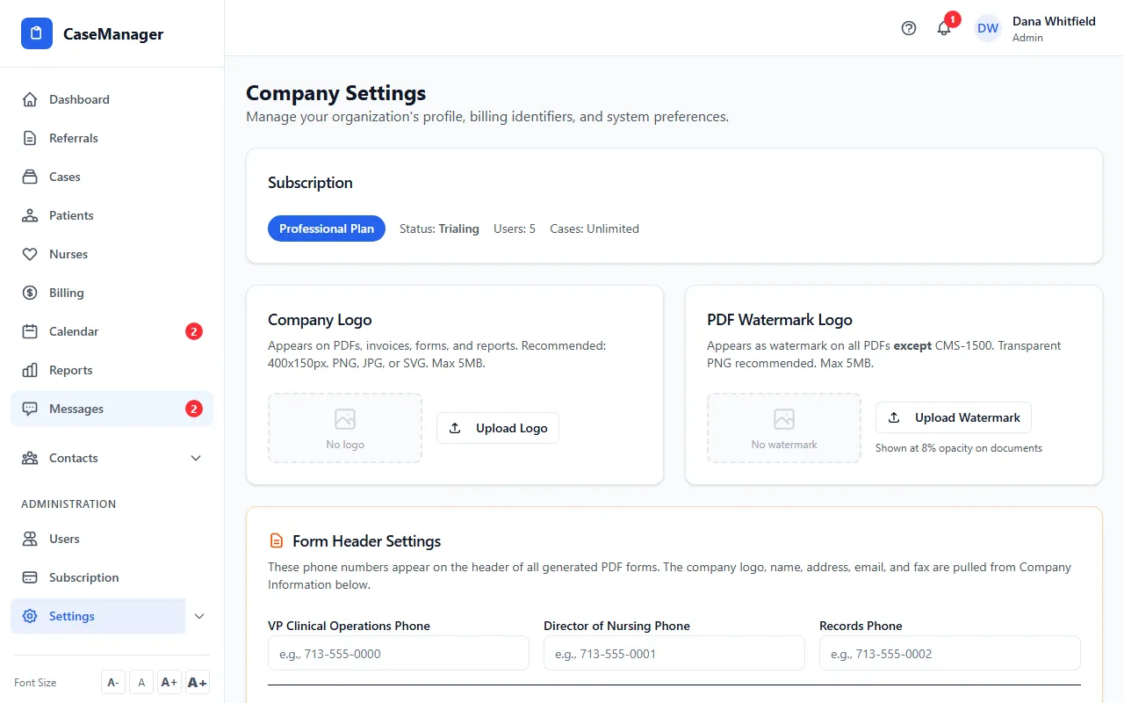Click the Upload Logo button
Screen dimensions: 1124x703
pos(498,428)
